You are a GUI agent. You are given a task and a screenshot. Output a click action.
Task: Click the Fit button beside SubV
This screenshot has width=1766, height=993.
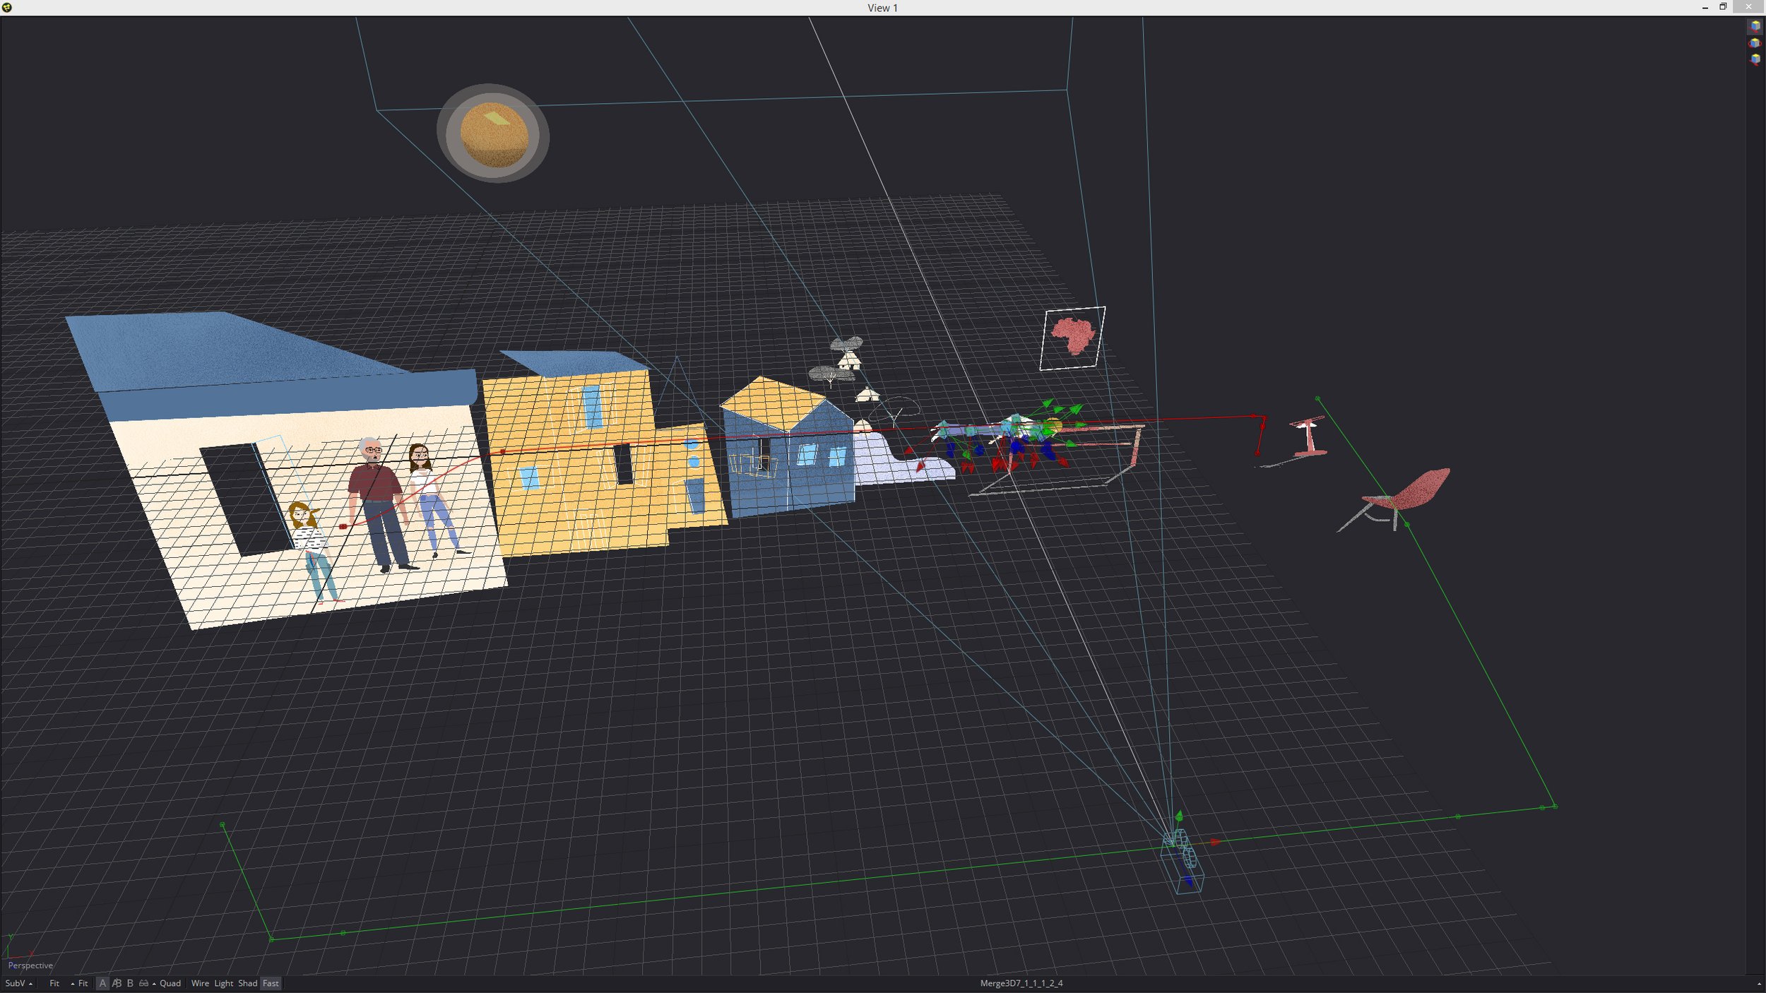coord(54,983)
